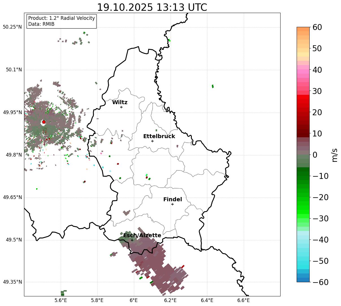341x306 pixels.
Task: Click the colorbar value −10
Action: point(321,176)
